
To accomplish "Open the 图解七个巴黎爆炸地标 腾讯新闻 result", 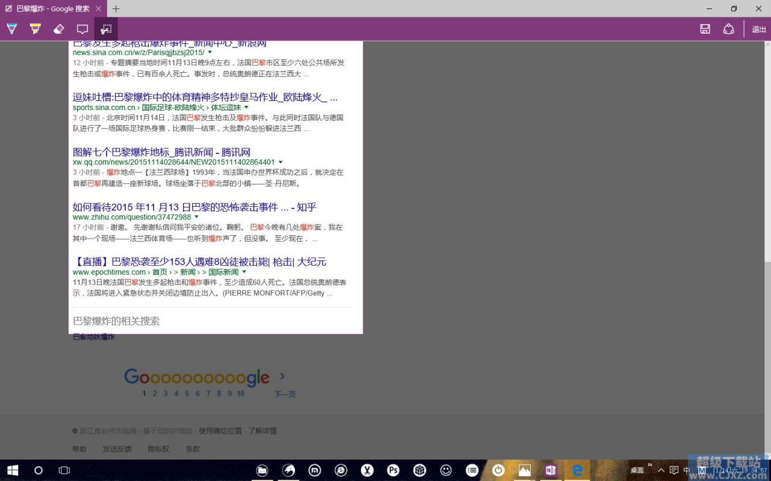I will 161,152.
